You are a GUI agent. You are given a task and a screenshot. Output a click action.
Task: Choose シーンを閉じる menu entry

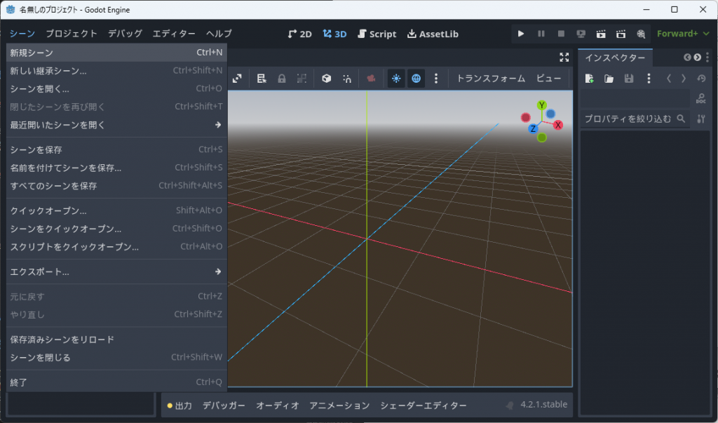pyautogui.click(x=116, y=358)
